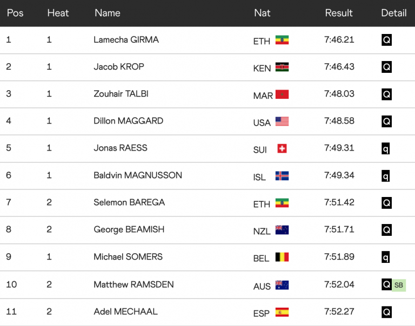Click the Q qualifier badge for Lamecha GIRMA
415x326 pixels.
(386, 40)
